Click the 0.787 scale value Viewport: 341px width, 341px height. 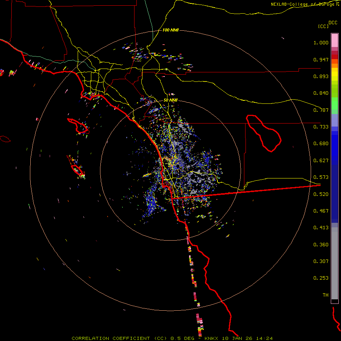click(x=321, y=110)
